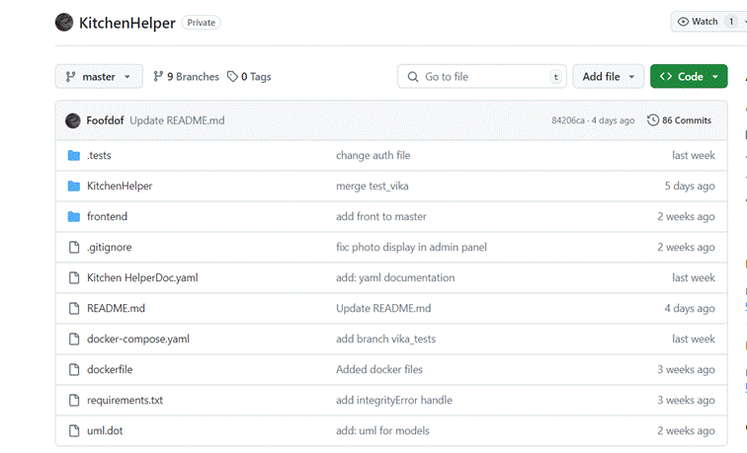
Task: Click the Foofdof commit author avatar
Action: (x=73, y=120)
